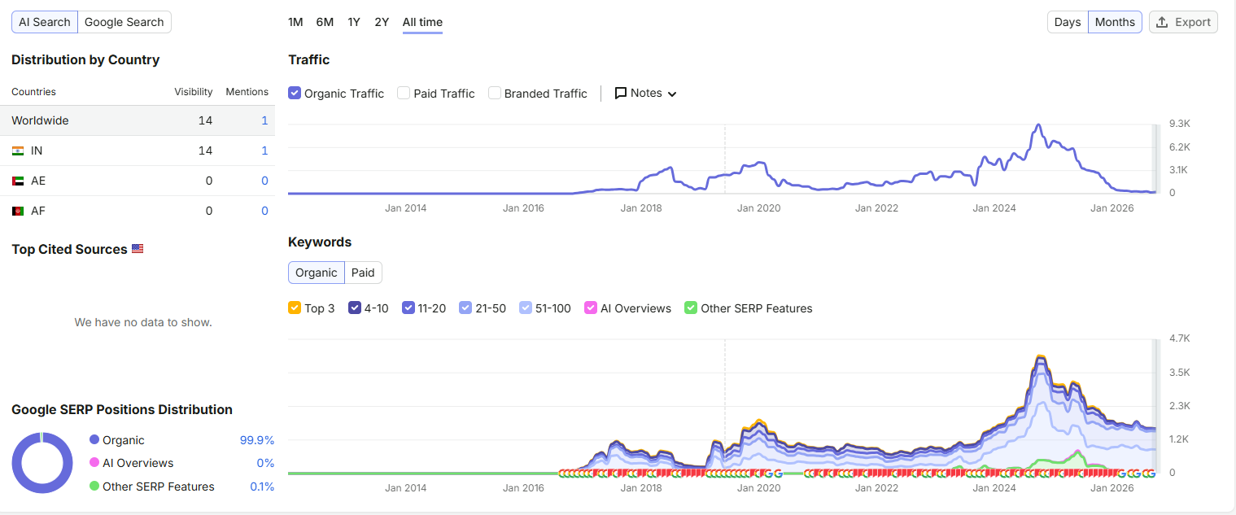Click the 9.3K traffic axis label
The height and width of the screenshot is (515, 1236).
(1180, 124)
